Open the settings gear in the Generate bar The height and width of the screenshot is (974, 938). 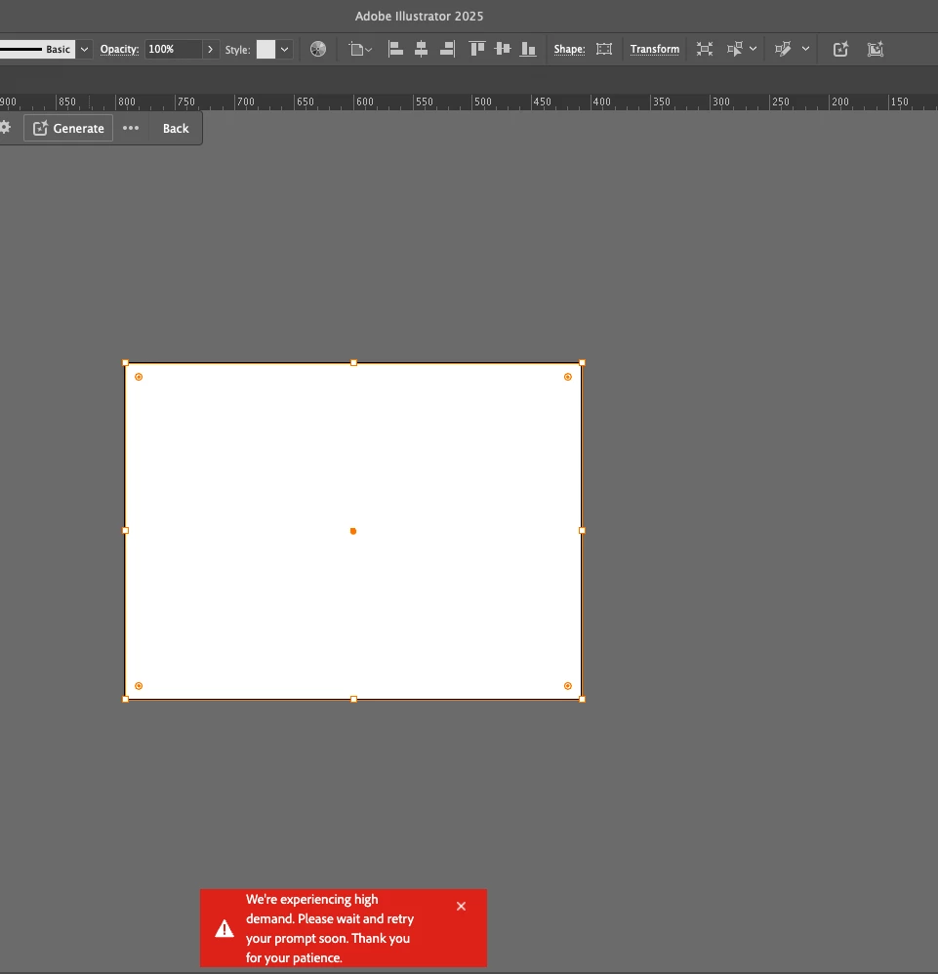[x=5, y=127]
